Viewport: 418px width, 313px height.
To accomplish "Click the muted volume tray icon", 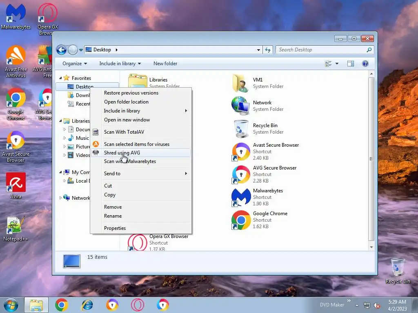I will pyautogui.click(x=377, y=305).
